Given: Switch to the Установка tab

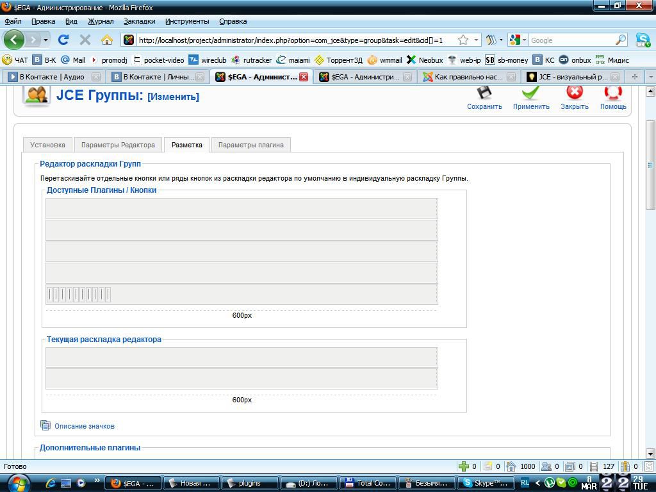Looking at the screenshot, I should click(47, 145).
